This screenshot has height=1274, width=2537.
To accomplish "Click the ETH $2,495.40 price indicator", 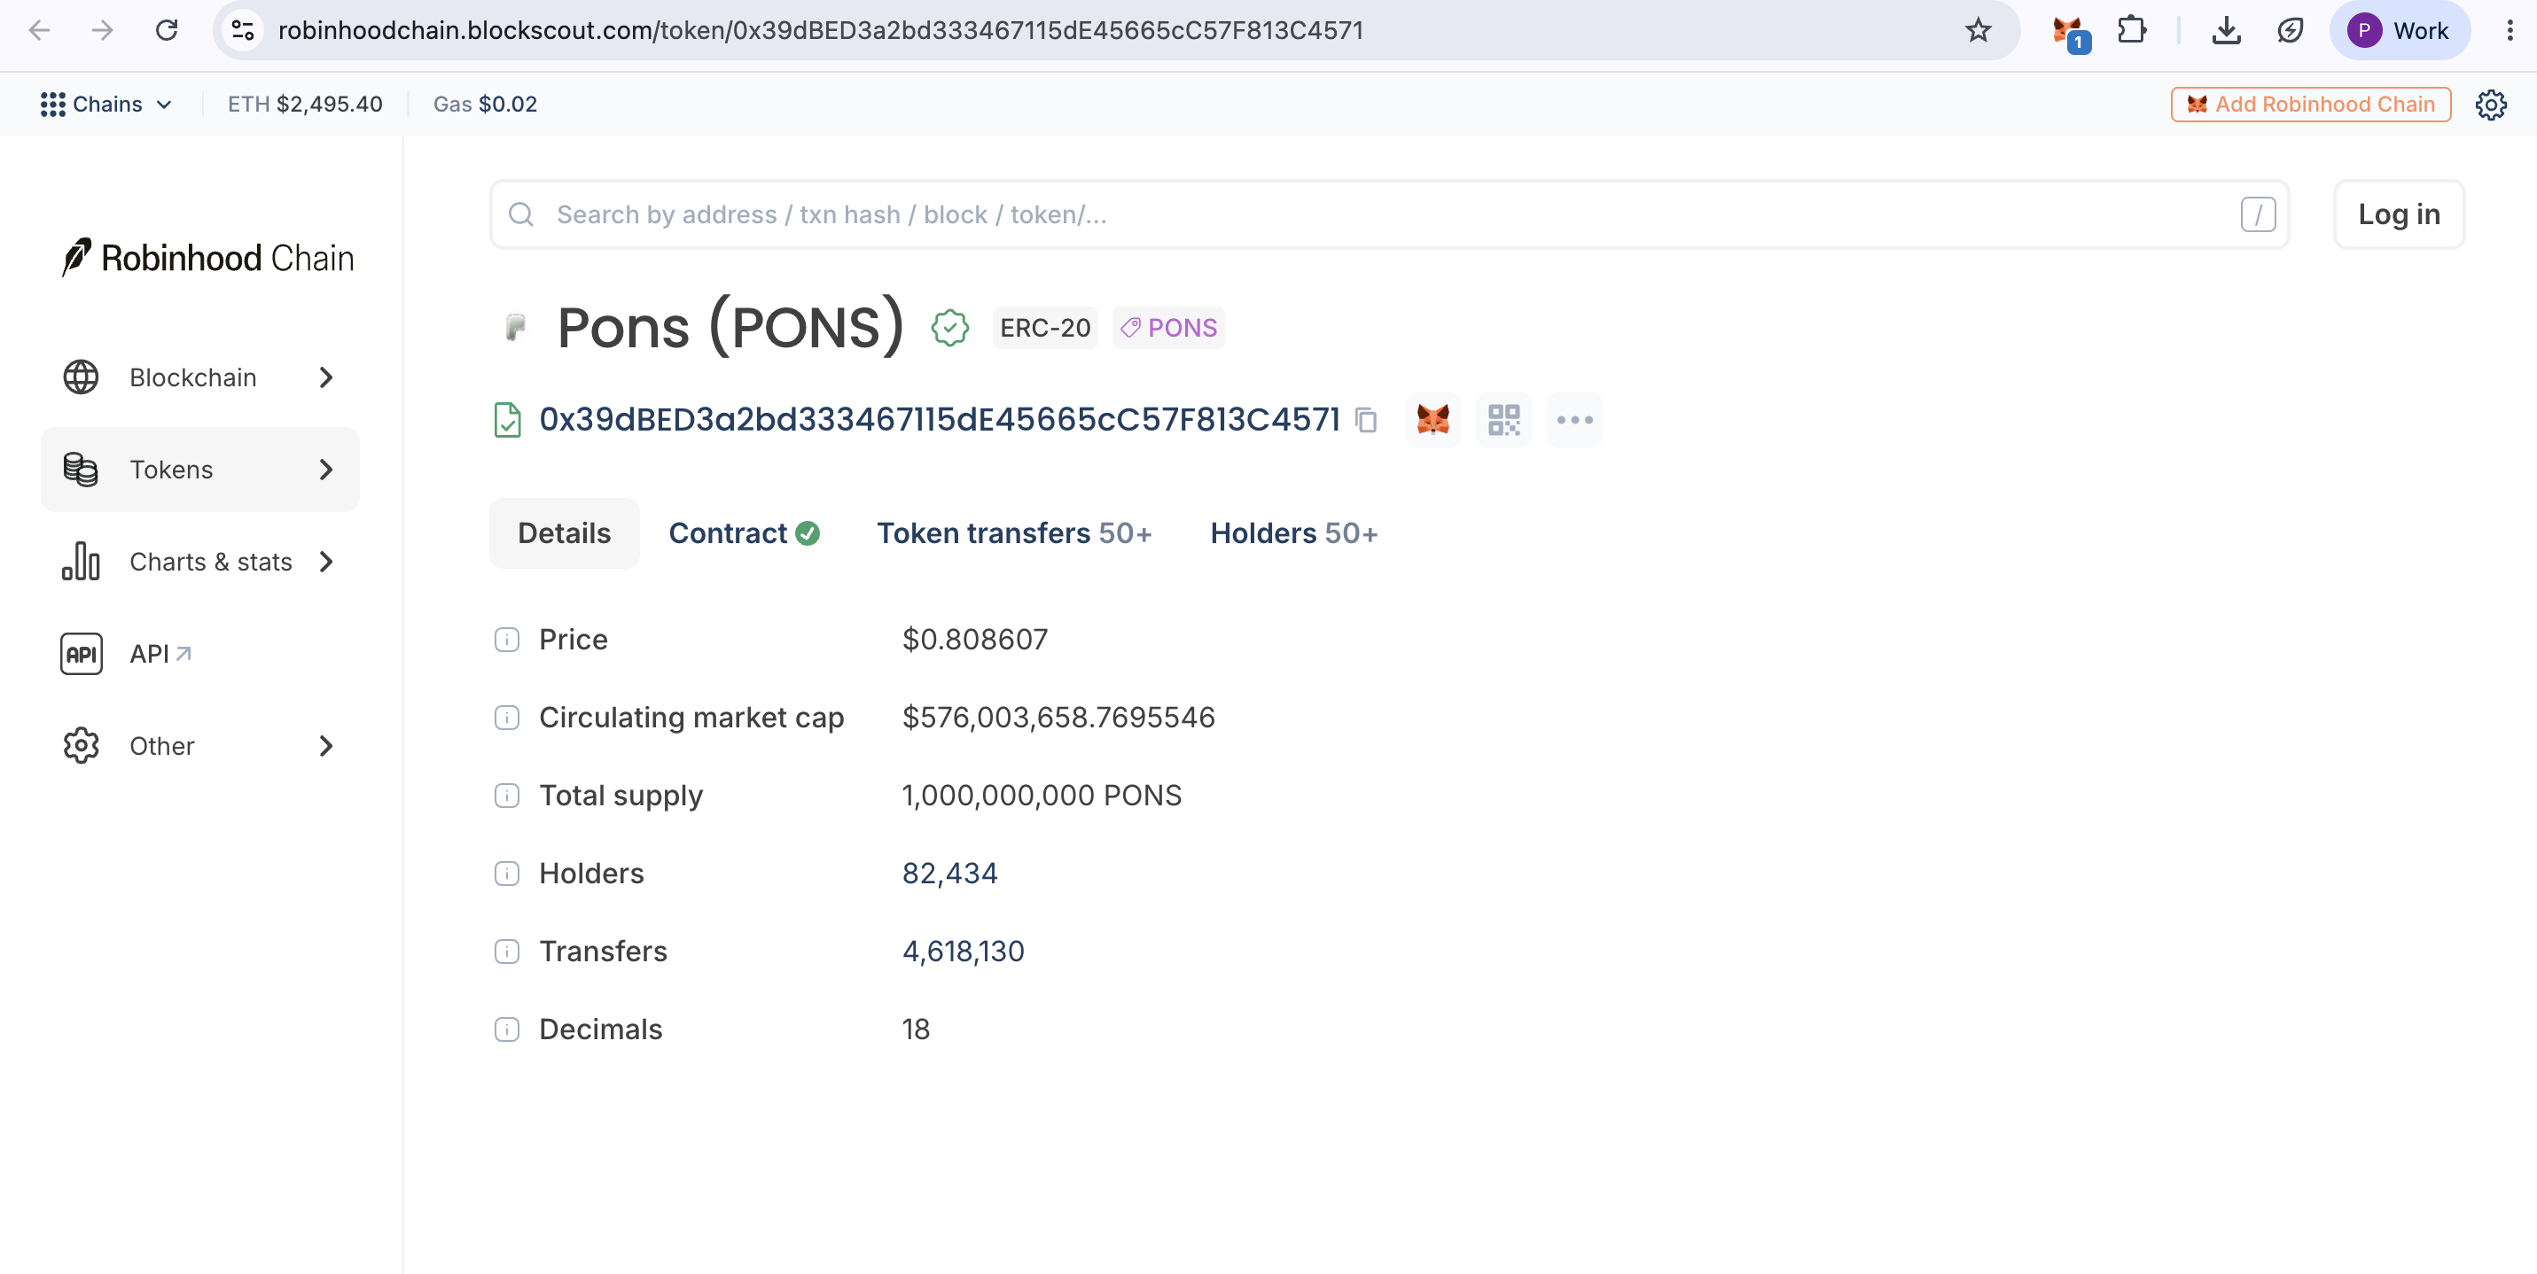I will tap(305, 105).
